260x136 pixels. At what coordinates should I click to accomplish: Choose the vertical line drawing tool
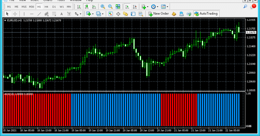tap(24, 14)
